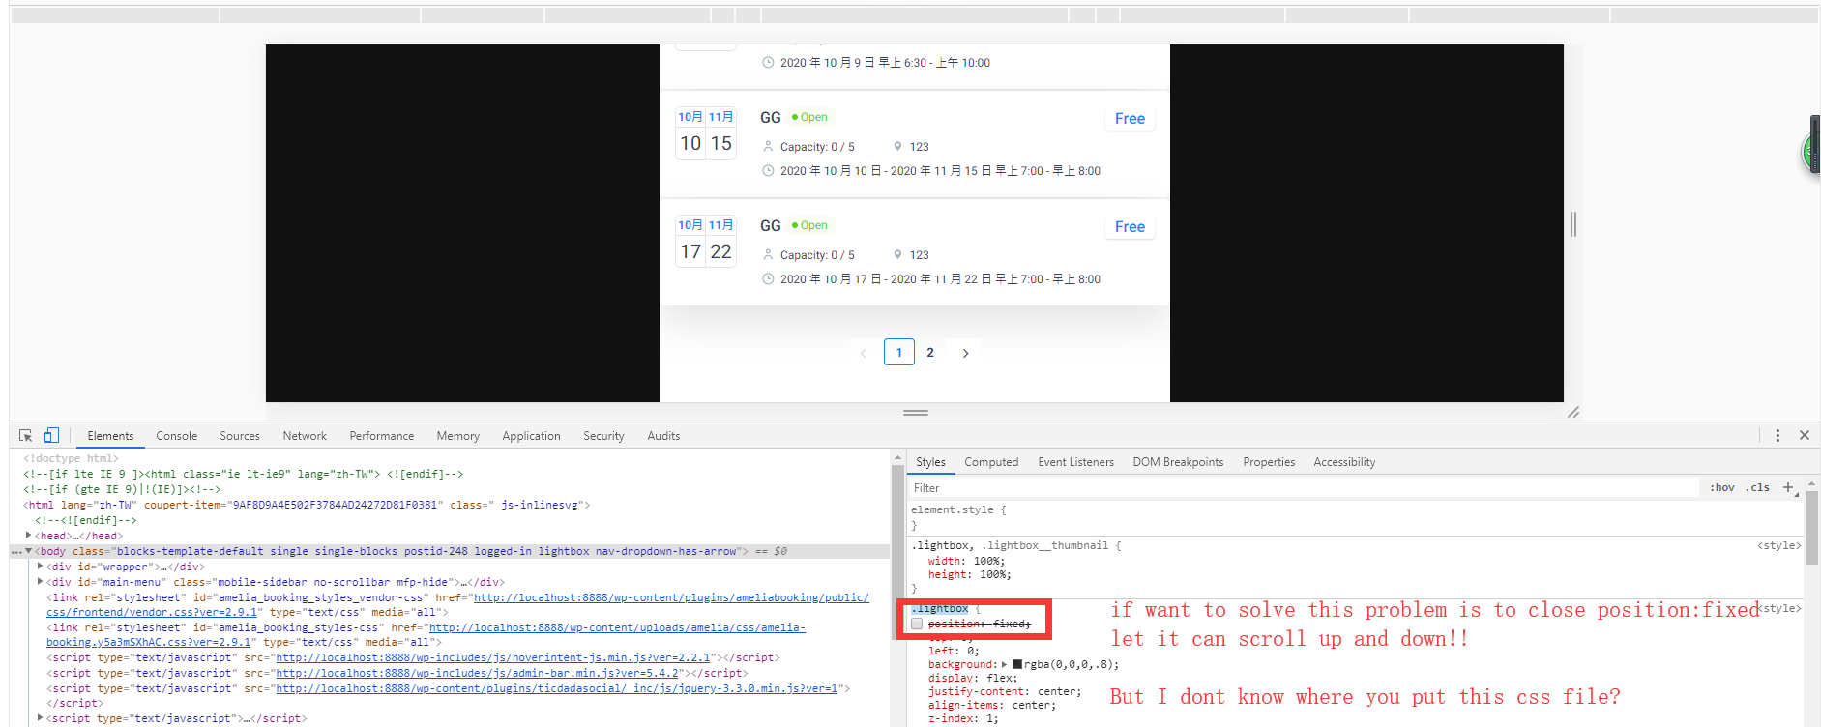Click the viewport right-edge resize handle
The height and width of the screenshot is (727, 1821).
pos(1573,224)
